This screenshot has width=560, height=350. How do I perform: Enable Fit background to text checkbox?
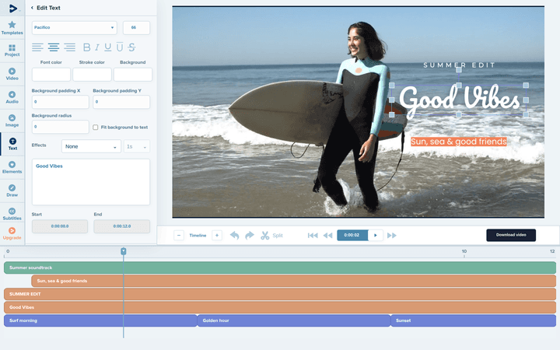click(96, 127)
